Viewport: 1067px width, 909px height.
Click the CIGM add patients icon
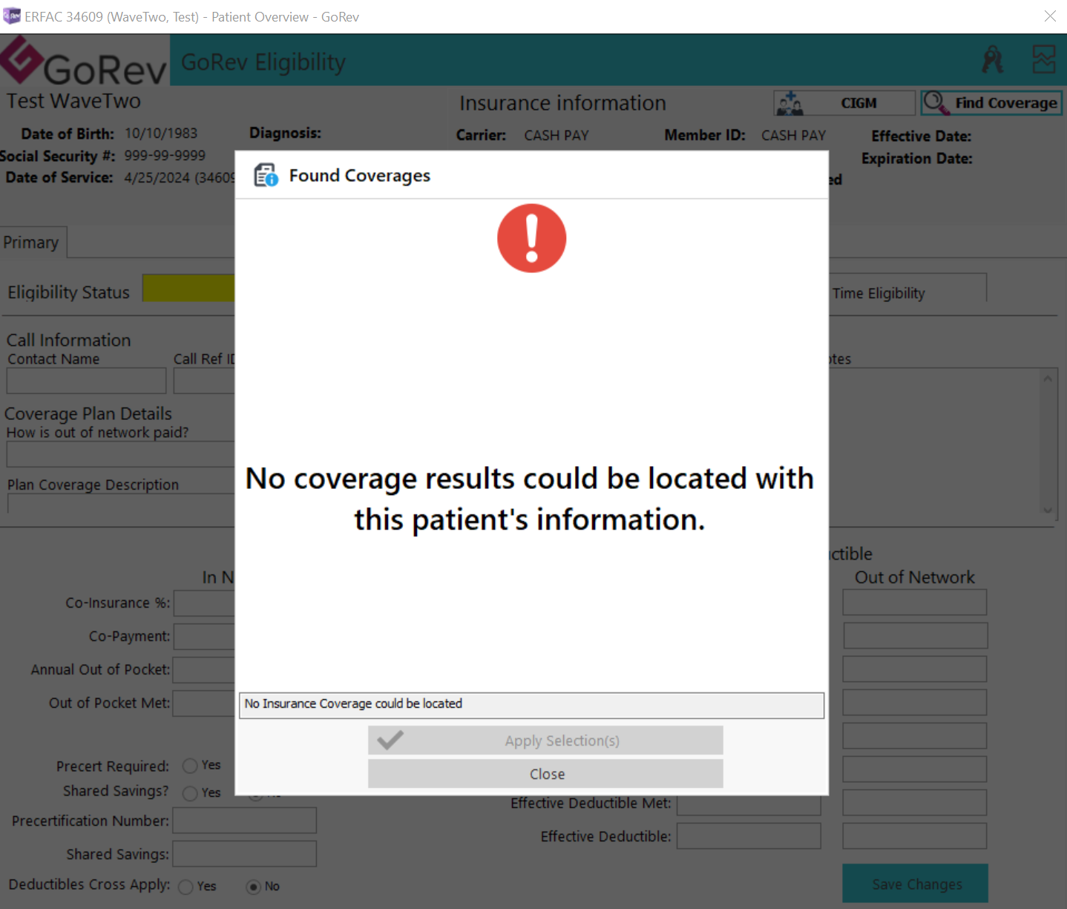coord(789,103)
